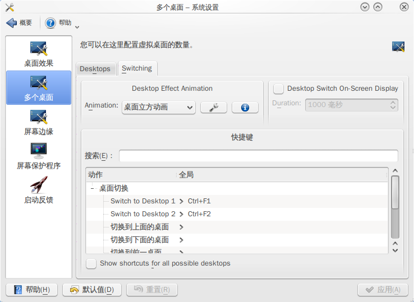The height and width of the screenshot is (302, 414).
Task: Toggle Show shortcuts for all possible desktops
Action: tap(91, 263)
